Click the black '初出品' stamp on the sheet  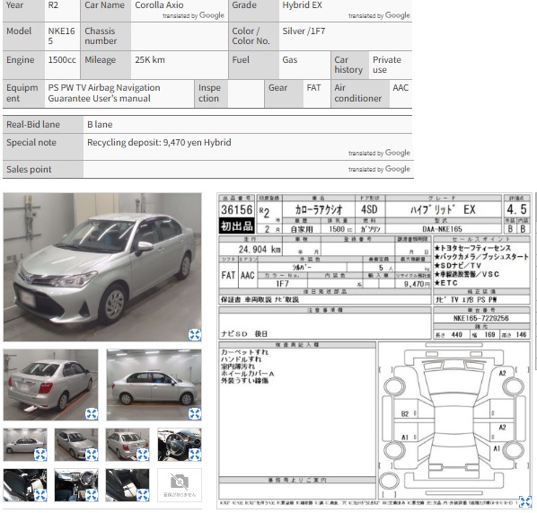237,226
